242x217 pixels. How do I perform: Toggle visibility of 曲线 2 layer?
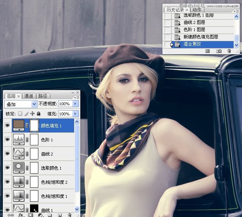click(x=7, y=154)
